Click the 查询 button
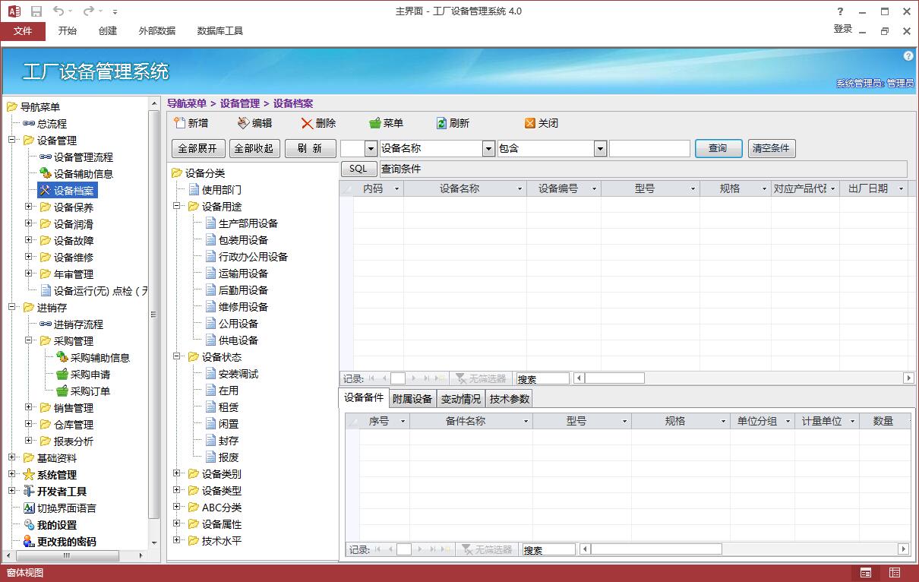The height and width of the screenshot is (582, 919). click(718, 148)
